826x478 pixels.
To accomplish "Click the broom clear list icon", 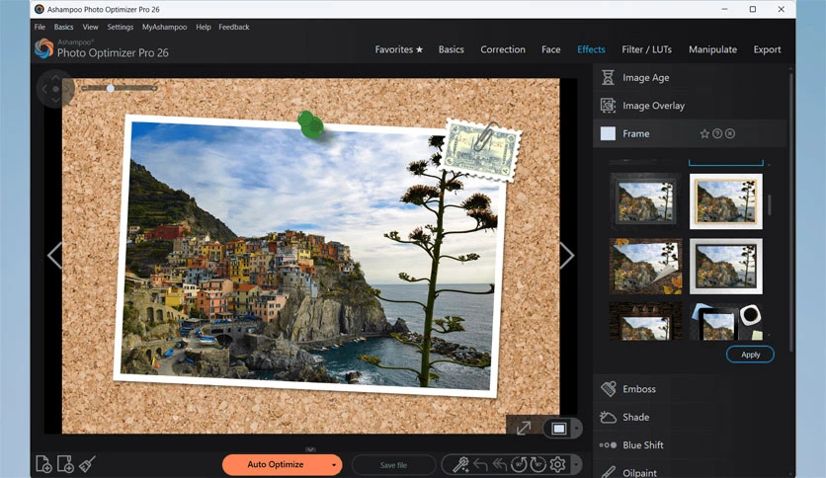I will 87,464.
